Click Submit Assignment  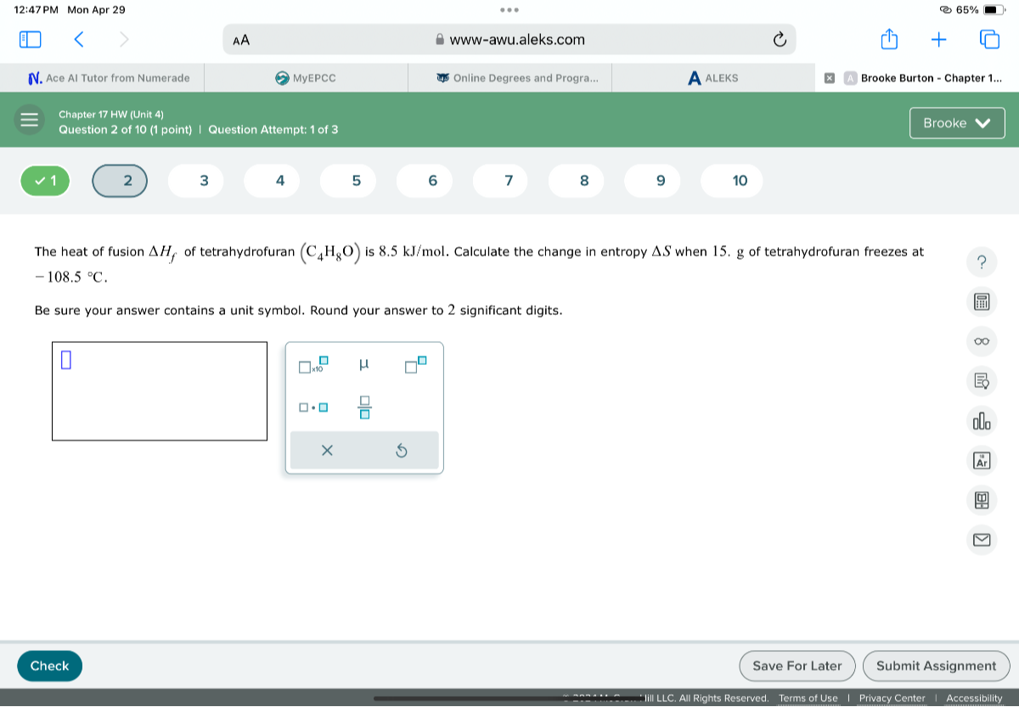(x=936, y=666)
